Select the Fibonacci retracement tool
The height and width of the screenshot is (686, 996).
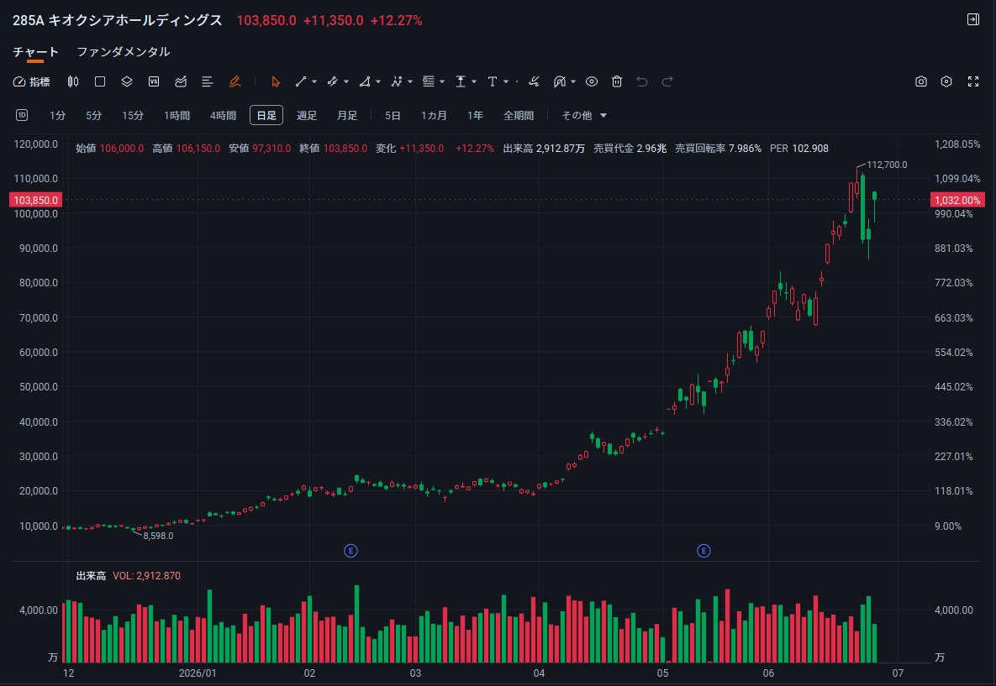click(429, 81)
